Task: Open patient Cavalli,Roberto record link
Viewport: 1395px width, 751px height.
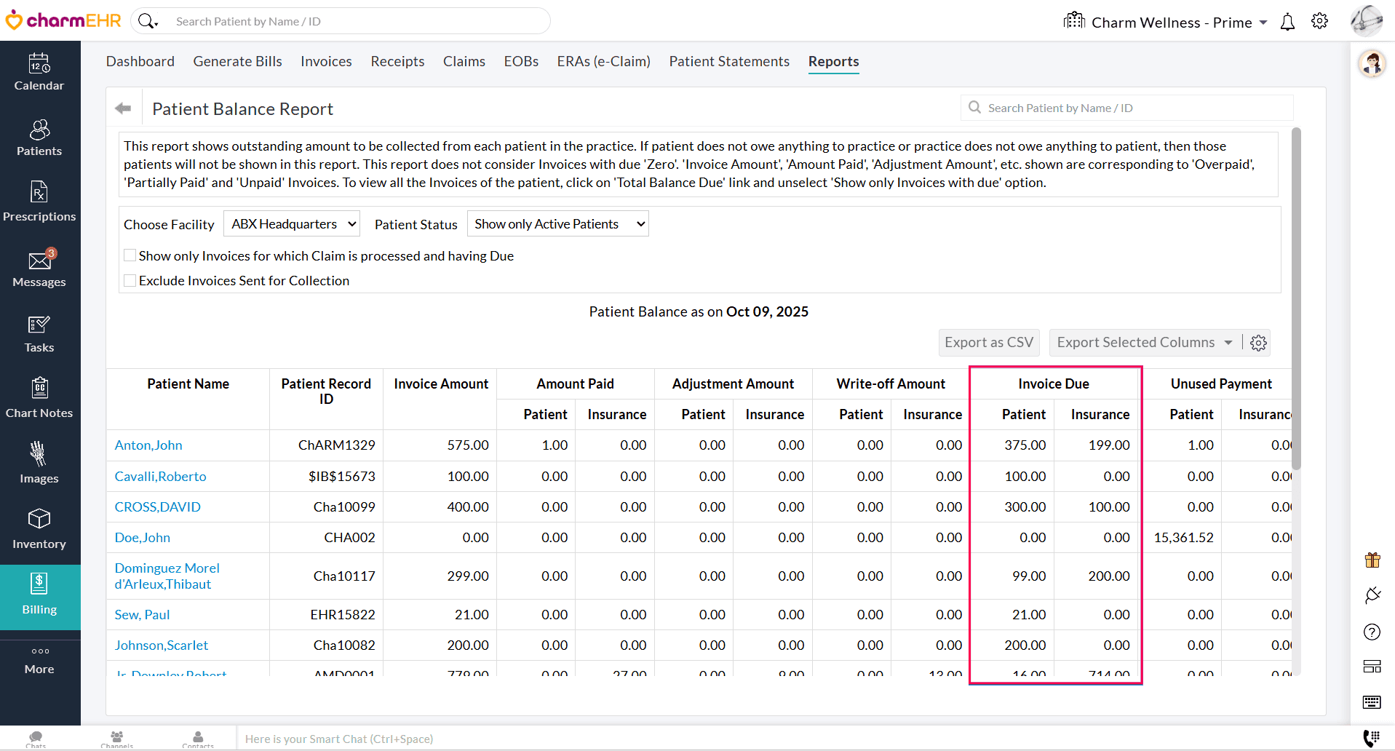Action: 160,476
